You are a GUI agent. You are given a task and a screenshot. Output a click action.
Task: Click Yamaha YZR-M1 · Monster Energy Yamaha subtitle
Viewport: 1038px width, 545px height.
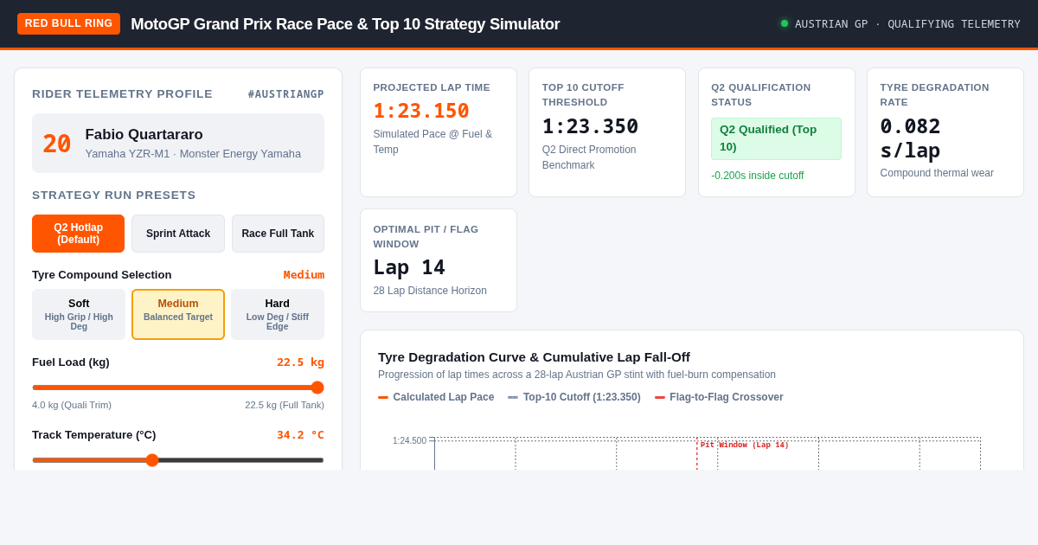pyautogui.click(x=193, y=154)
